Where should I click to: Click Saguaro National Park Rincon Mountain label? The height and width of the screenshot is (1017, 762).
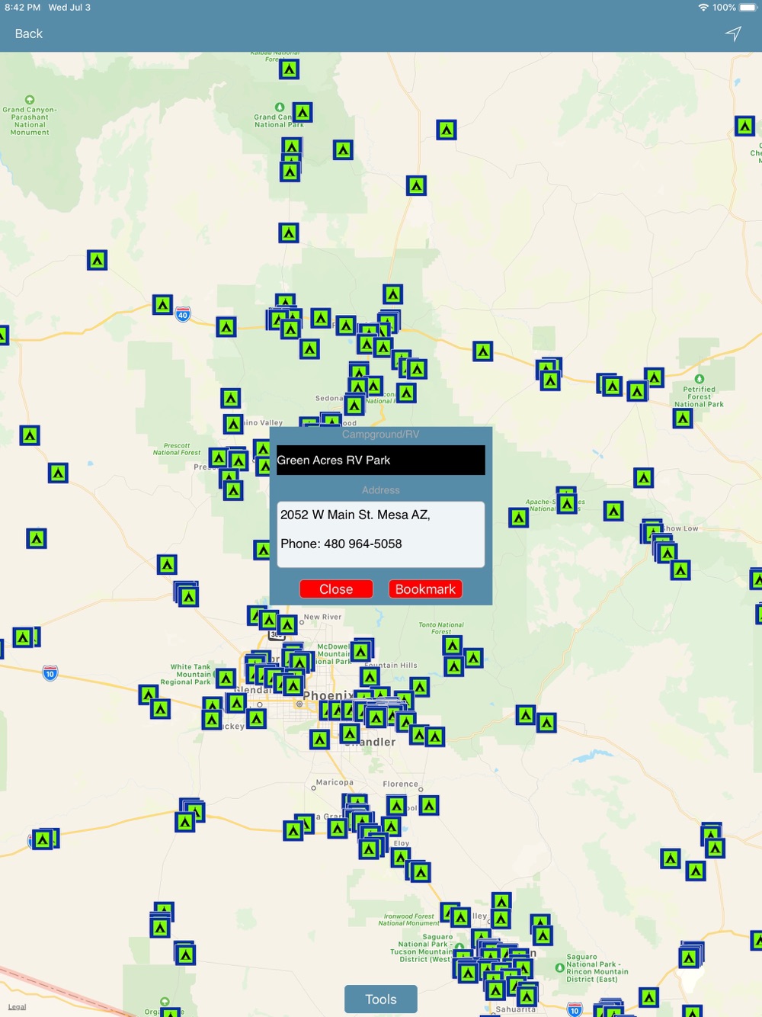coord(597,968)
